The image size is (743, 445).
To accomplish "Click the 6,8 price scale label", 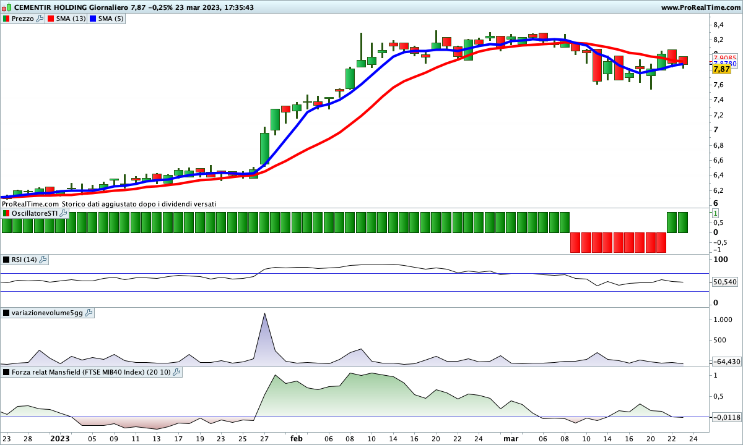I will (718, 145).
